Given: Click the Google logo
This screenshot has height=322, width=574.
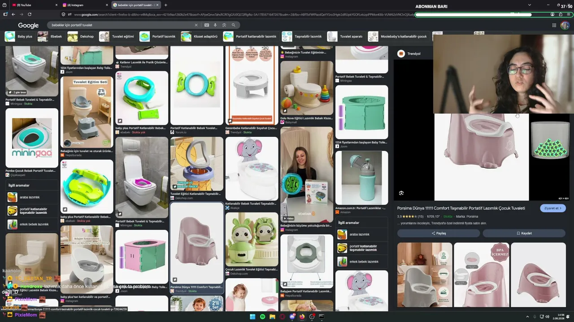Looking at the screenshot, I should pyautogui.click(x=28, y=25).
